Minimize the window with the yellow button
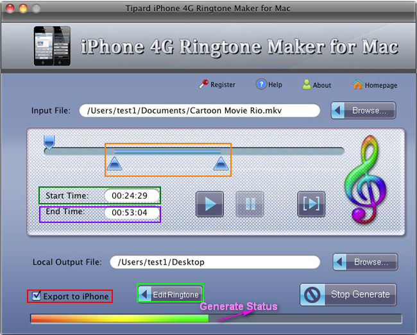 click(x=23, y=8)
